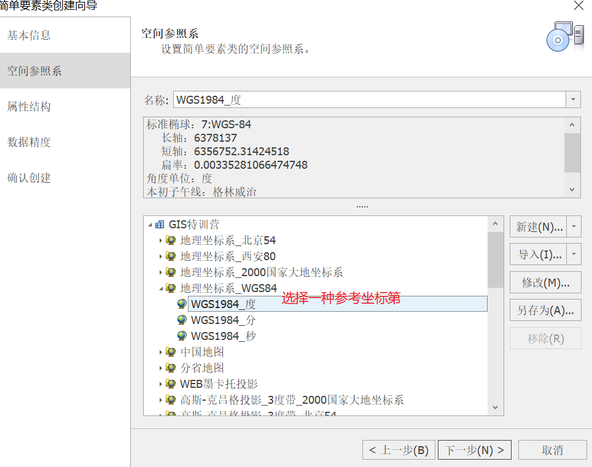Open the dropdown arrow next to 导入(I)
Screen dimensions: 592x467
pyautogui.click(x=574, y=254)
